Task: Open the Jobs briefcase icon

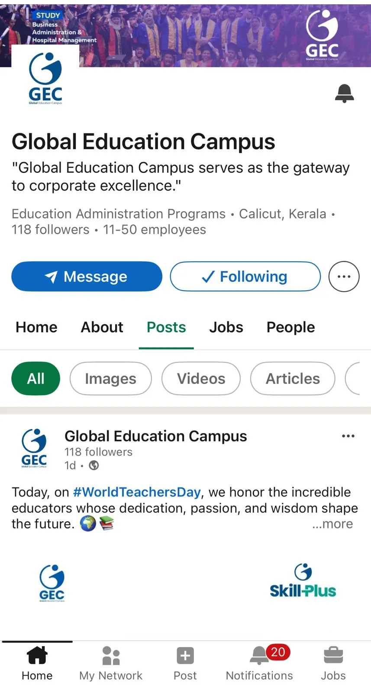Action: tap(333, 656)
